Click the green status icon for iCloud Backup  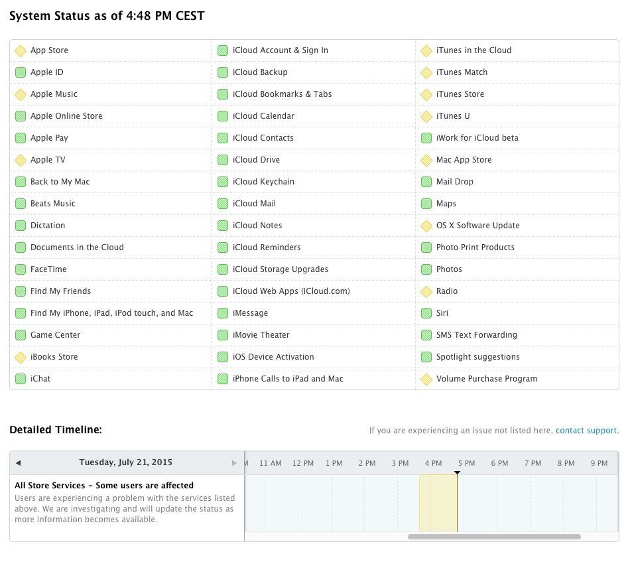(x=222, y=72)
